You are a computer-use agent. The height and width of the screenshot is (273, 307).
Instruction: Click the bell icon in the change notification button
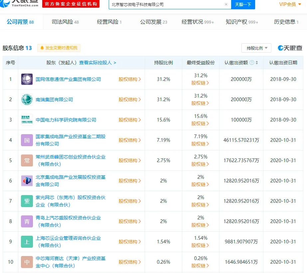point(42,48)
